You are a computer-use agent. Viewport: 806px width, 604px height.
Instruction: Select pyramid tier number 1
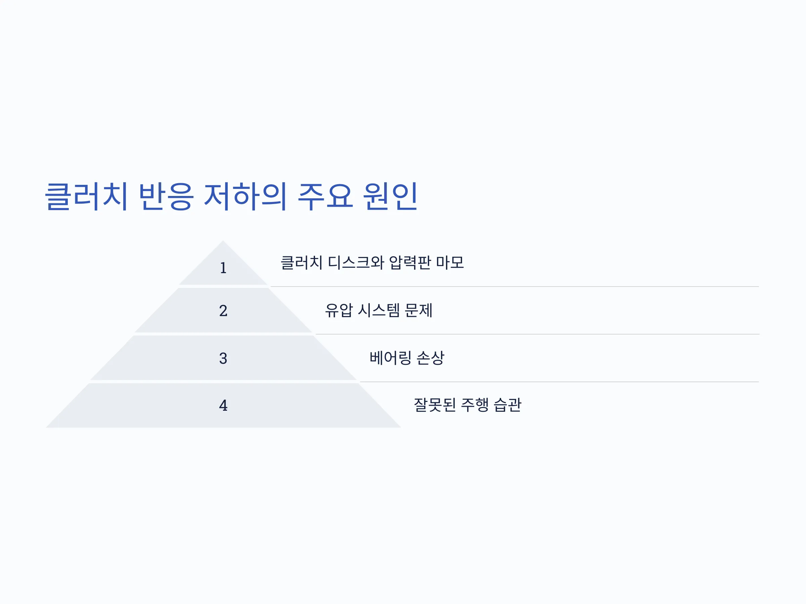[223, 268]
